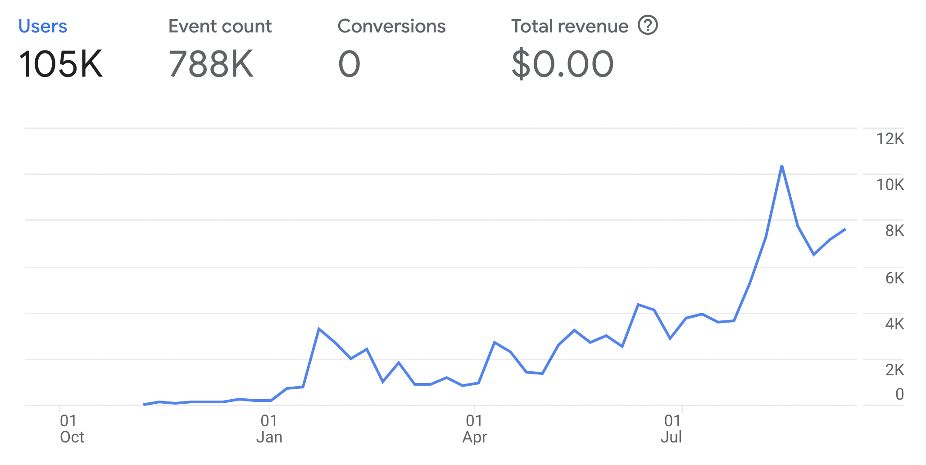Click the final data point on the chart line

pos(845,229)
